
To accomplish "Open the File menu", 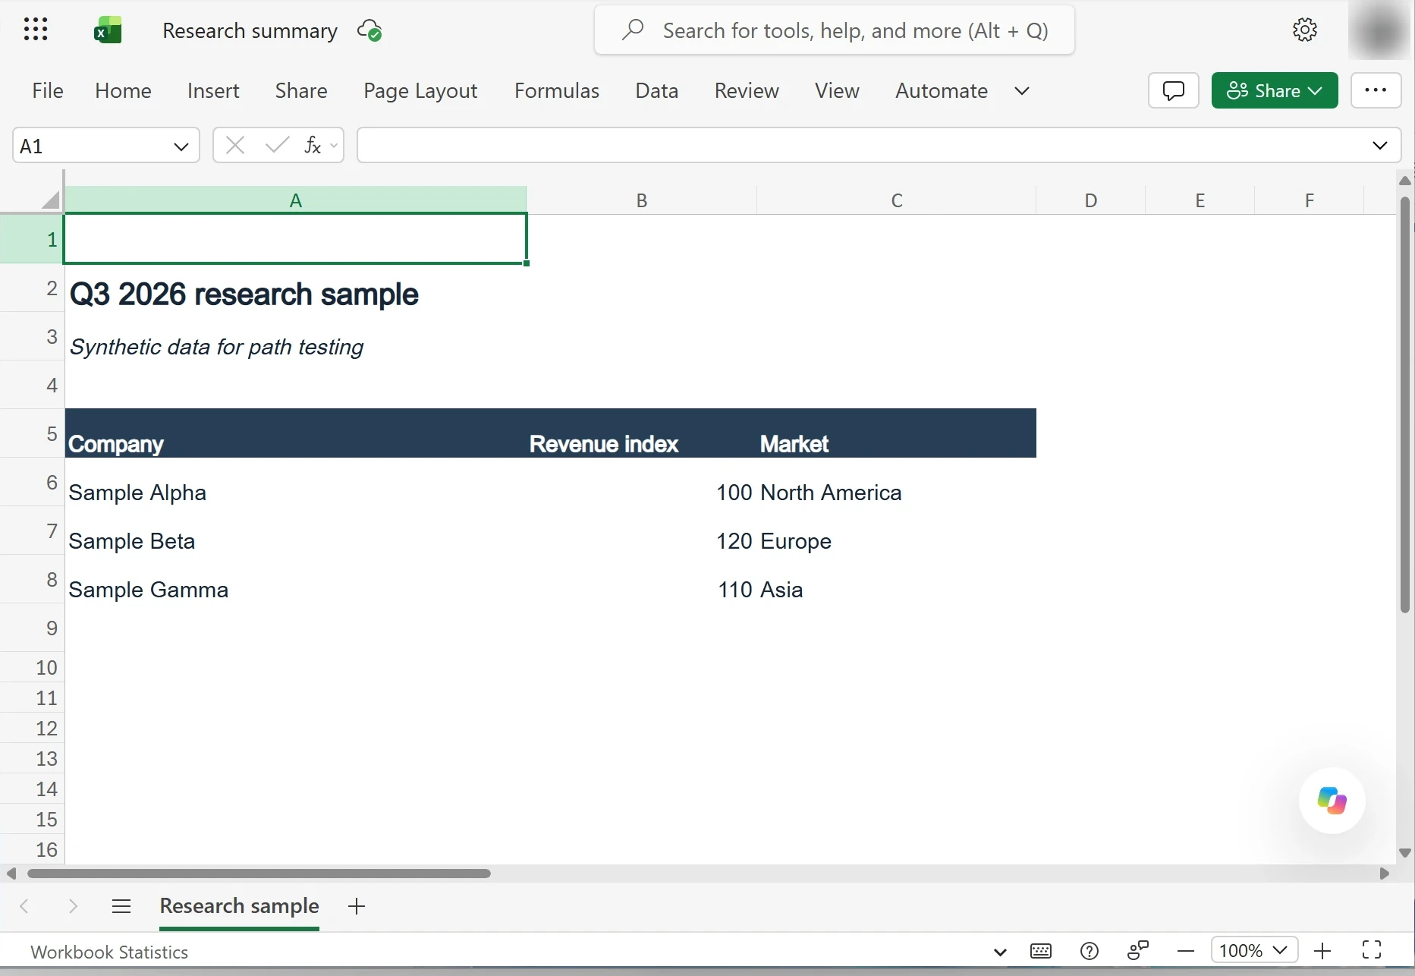I will [47, 90].
